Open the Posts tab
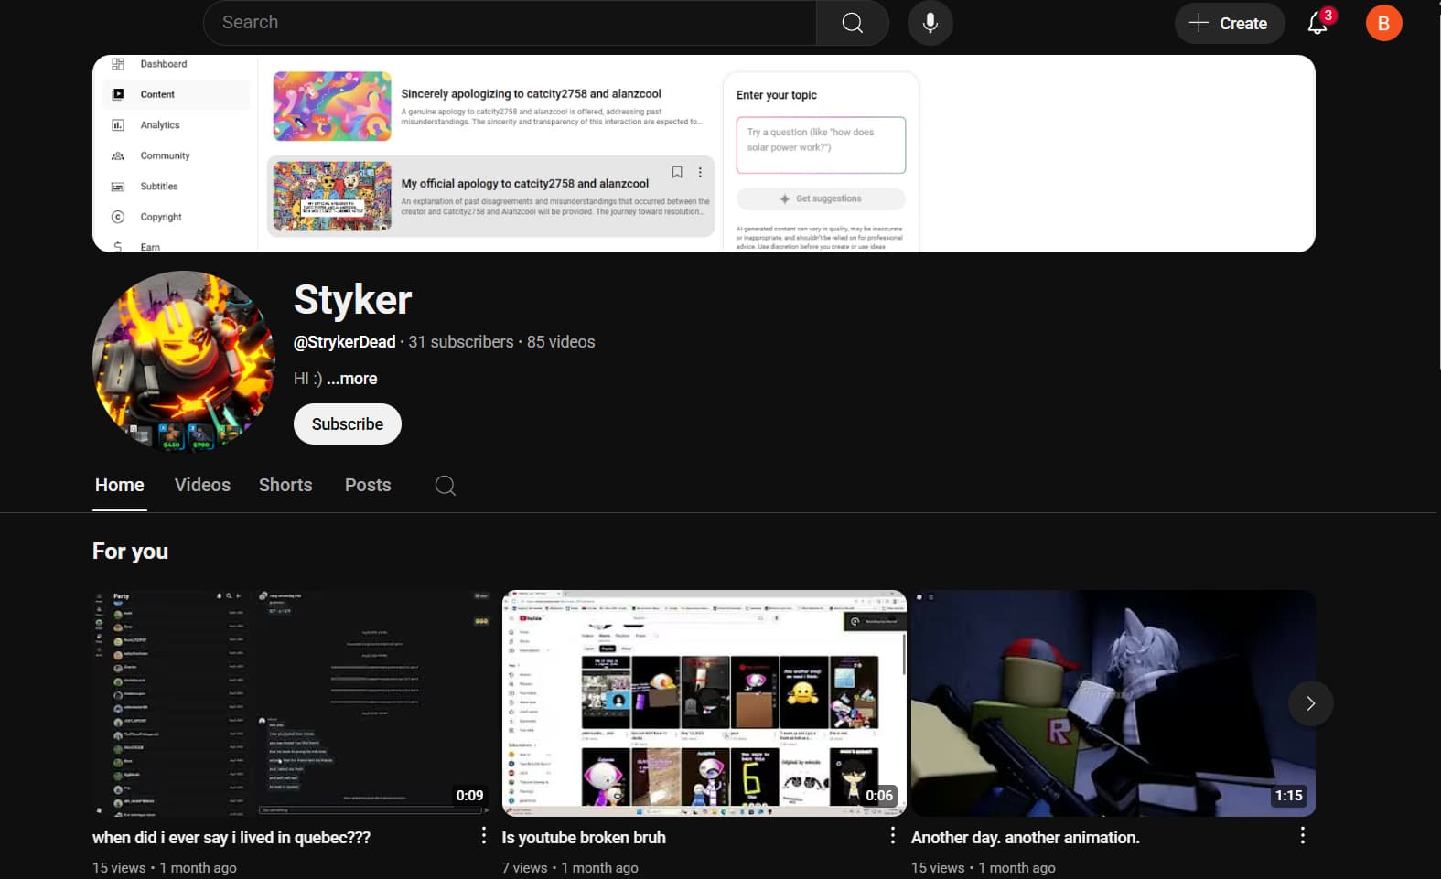The width and height of the screenshot is (1441, 879). pyautogui.click(x=368, y=485)
